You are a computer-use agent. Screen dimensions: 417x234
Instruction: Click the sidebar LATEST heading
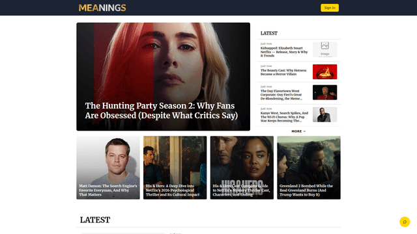(269, 33)
